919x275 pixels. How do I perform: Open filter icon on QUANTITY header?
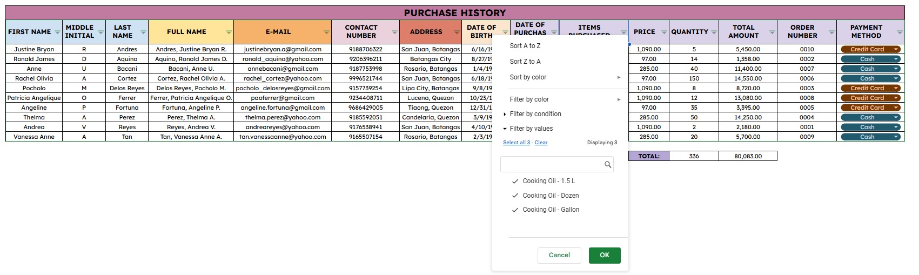[x=714, y=32]
